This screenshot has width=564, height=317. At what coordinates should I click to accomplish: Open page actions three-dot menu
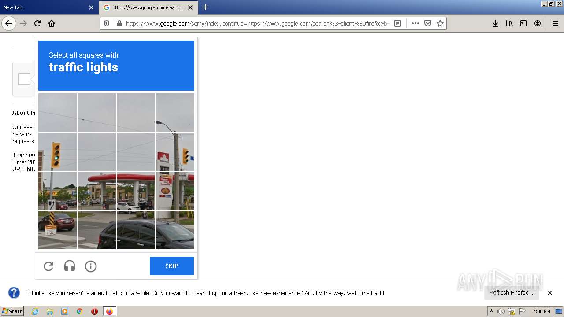point(415,23)
